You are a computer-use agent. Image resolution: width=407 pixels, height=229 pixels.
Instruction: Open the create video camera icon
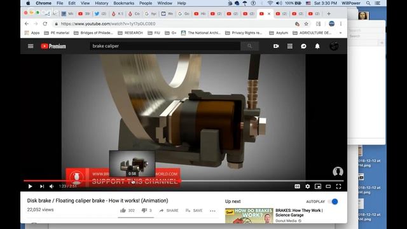pos(276,46)
